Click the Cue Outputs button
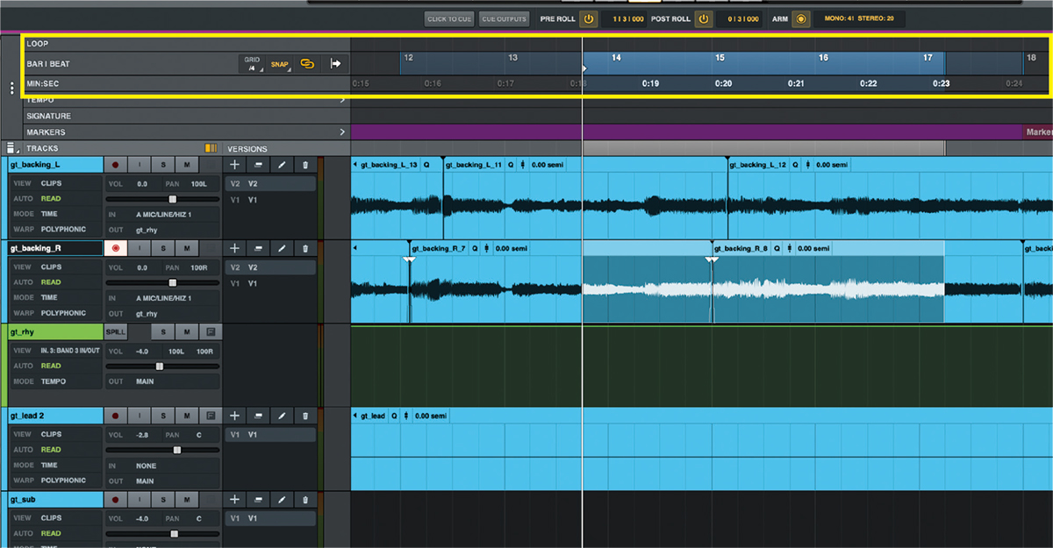This screenshot has height=548, width=1053. coord(504,18)
